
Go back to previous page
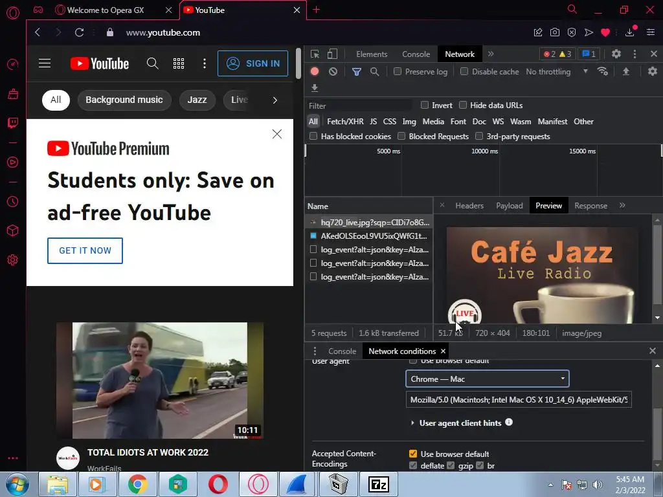pyautogui.click(x=38, y=32)
